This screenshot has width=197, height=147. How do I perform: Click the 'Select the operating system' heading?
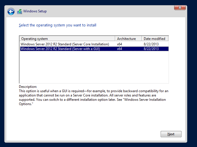pos(58,25)
